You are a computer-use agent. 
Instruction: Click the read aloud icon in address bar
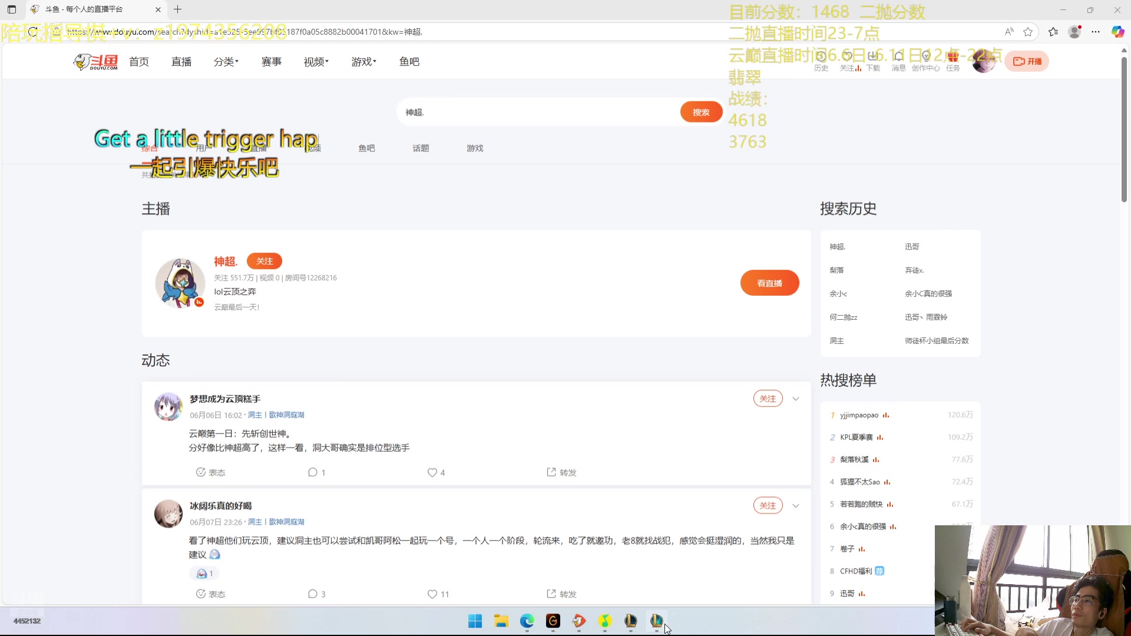click(x=1009, y=32)
